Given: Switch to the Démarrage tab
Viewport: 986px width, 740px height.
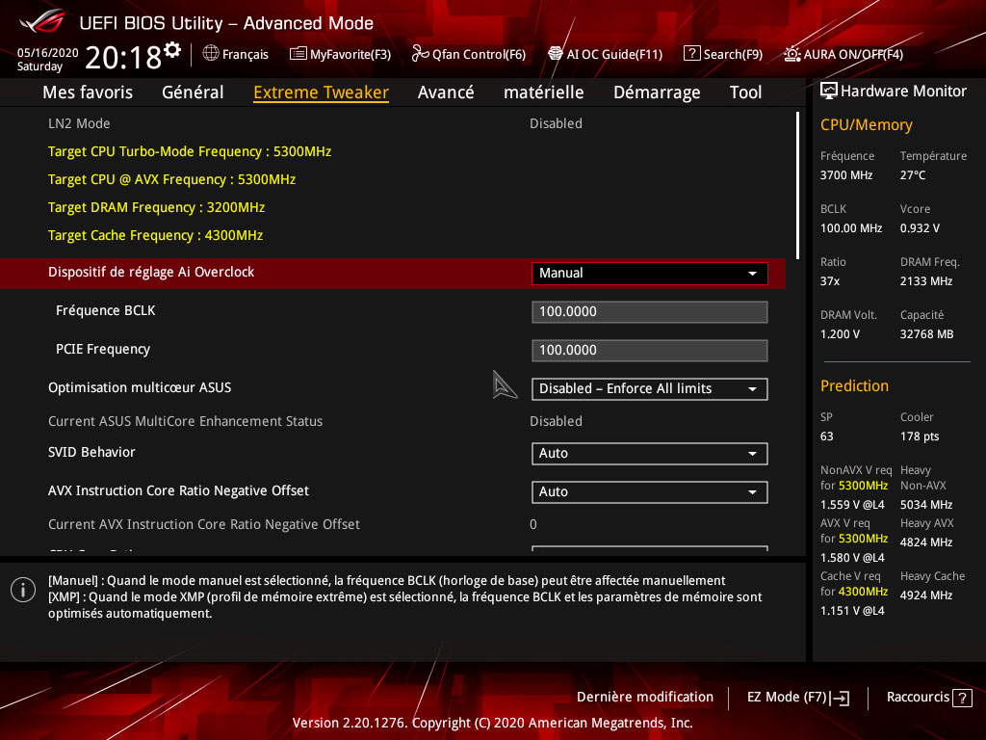Looking at the screenshot, I should pyautogui.click(x=657, y=92).
